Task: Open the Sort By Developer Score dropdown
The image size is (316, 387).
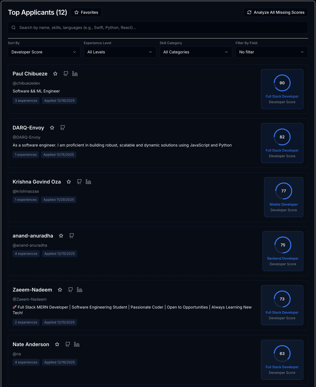Action: [44, 52]
